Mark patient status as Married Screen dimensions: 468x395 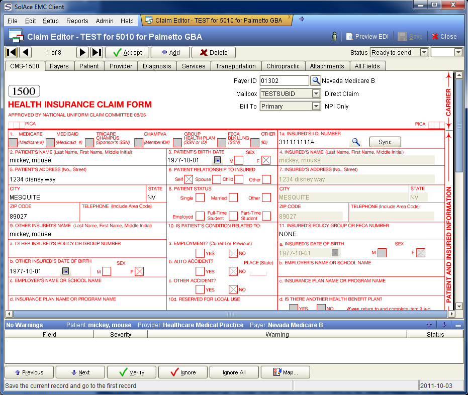(233, 197)
